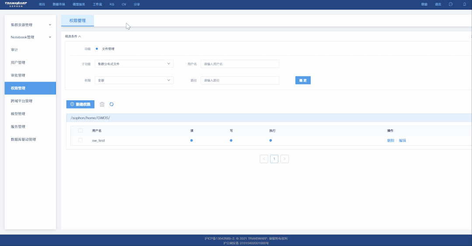Open the 权限 dropdown showing 全部

tap(134, 80)
